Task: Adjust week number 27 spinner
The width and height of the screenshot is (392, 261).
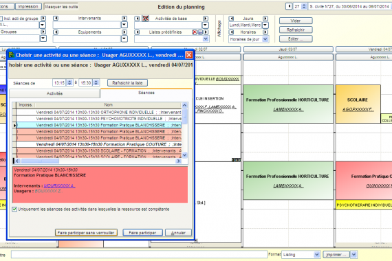Action: pyautogui.click(x=304, y=6)
